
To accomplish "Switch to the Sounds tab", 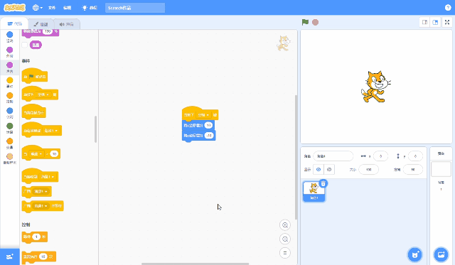I will click(67, 24).
